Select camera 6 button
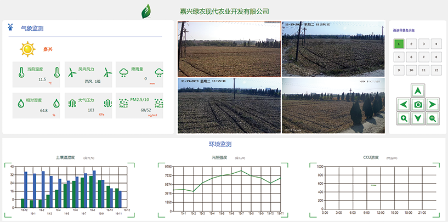The width and height of the screenshot is (448, 222). [x=411, y=57]
